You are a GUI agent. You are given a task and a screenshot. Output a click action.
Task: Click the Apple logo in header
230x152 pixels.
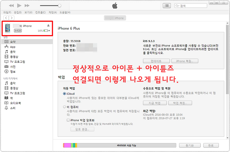(x=115, y=6)
